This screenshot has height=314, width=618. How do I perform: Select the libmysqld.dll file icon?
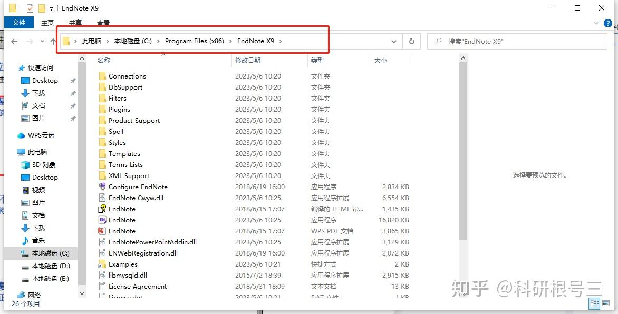tap(103, 275)
